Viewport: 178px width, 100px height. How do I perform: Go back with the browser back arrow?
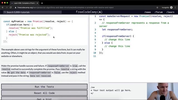3,7
